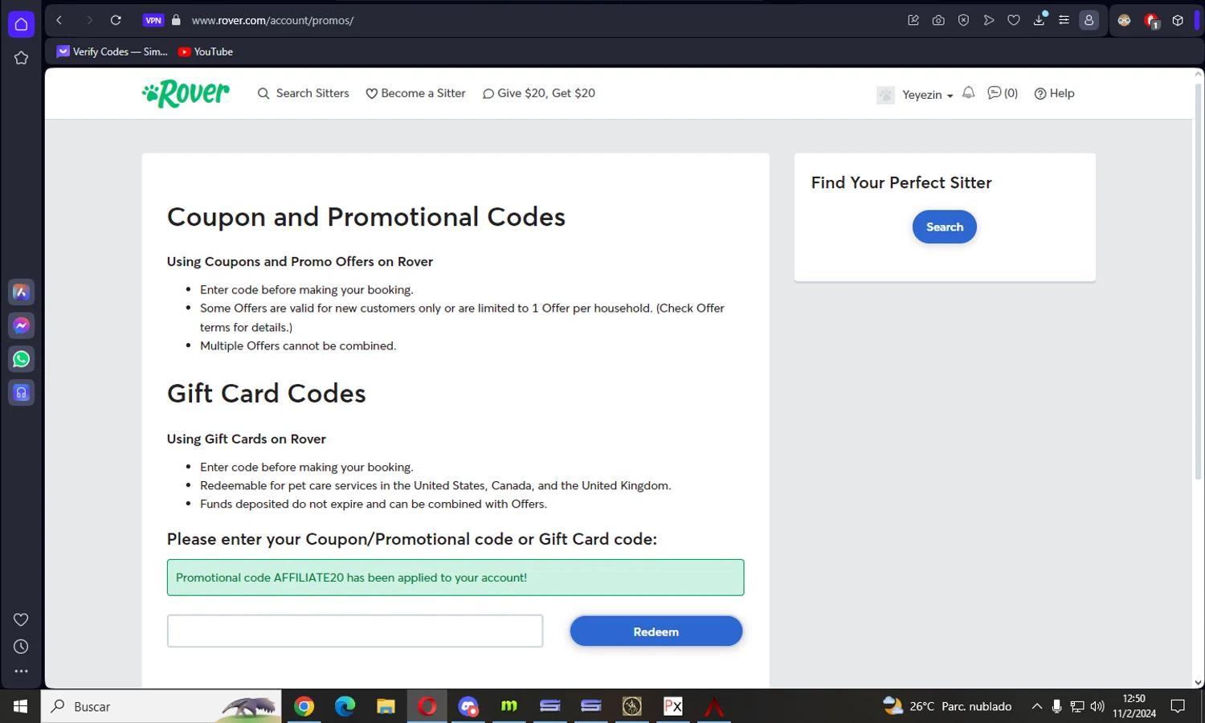
Task: Open the browser downloads panel
Action: coord(1039,20)
